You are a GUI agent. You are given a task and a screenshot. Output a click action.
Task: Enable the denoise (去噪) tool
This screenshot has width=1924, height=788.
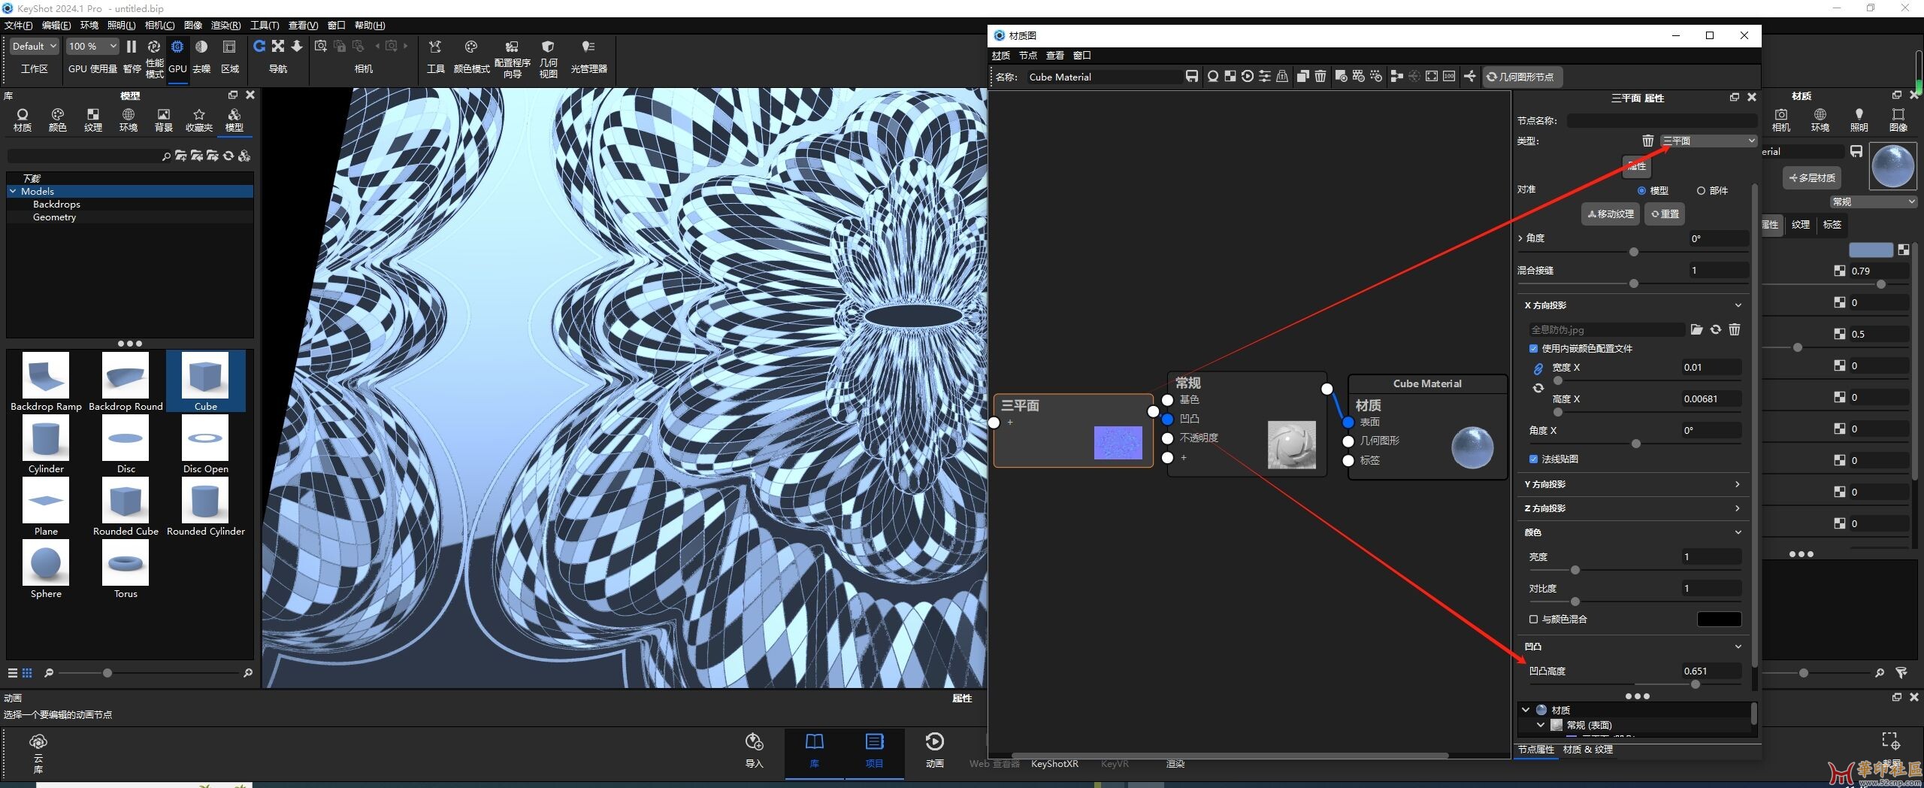coord(201,47)
